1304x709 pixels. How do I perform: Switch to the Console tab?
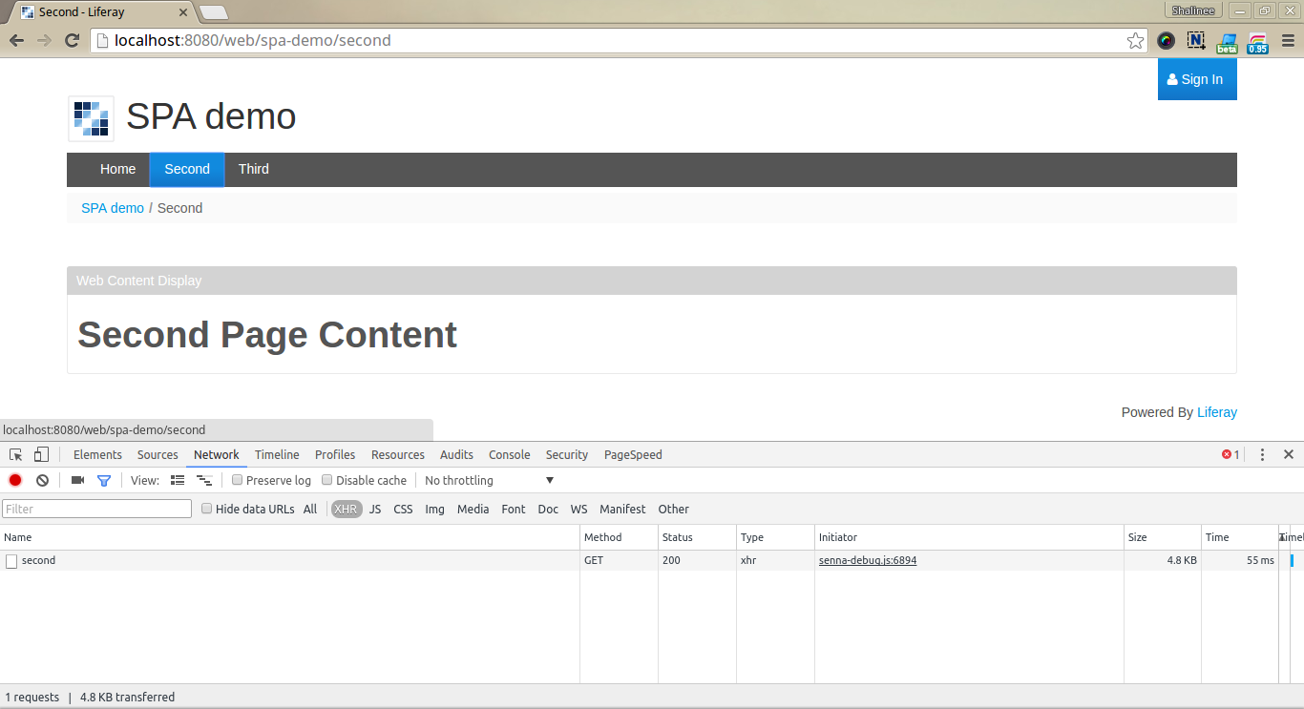point(510,454)
